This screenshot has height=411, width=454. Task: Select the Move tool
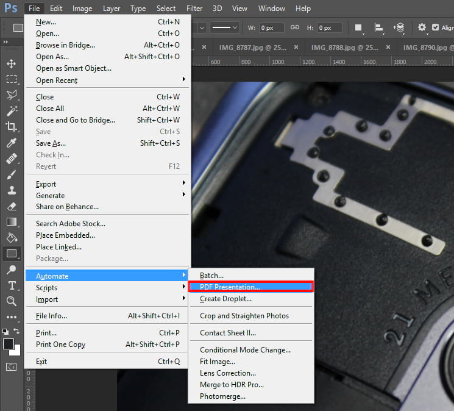pos(11,63)
